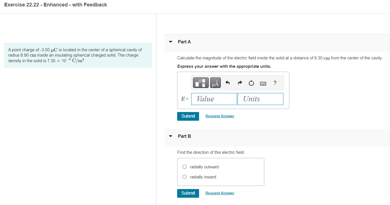
Task: Click inside the Units input field
Action: (260, 99)
